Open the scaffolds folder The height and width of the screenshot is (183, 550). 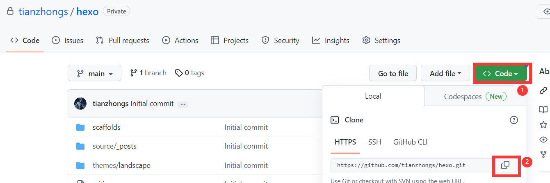(106, 127)
